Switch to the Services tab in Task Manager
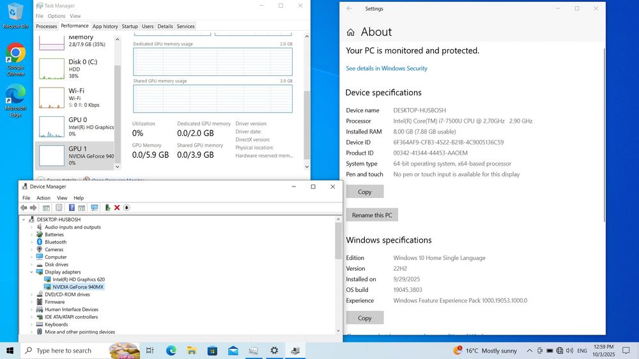 [185, 26]
